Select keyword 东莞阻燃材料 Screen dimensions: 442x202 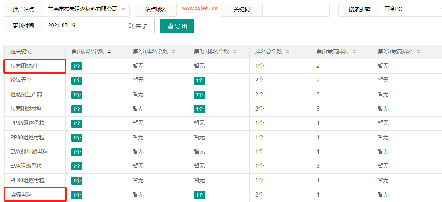pos(26,109)
